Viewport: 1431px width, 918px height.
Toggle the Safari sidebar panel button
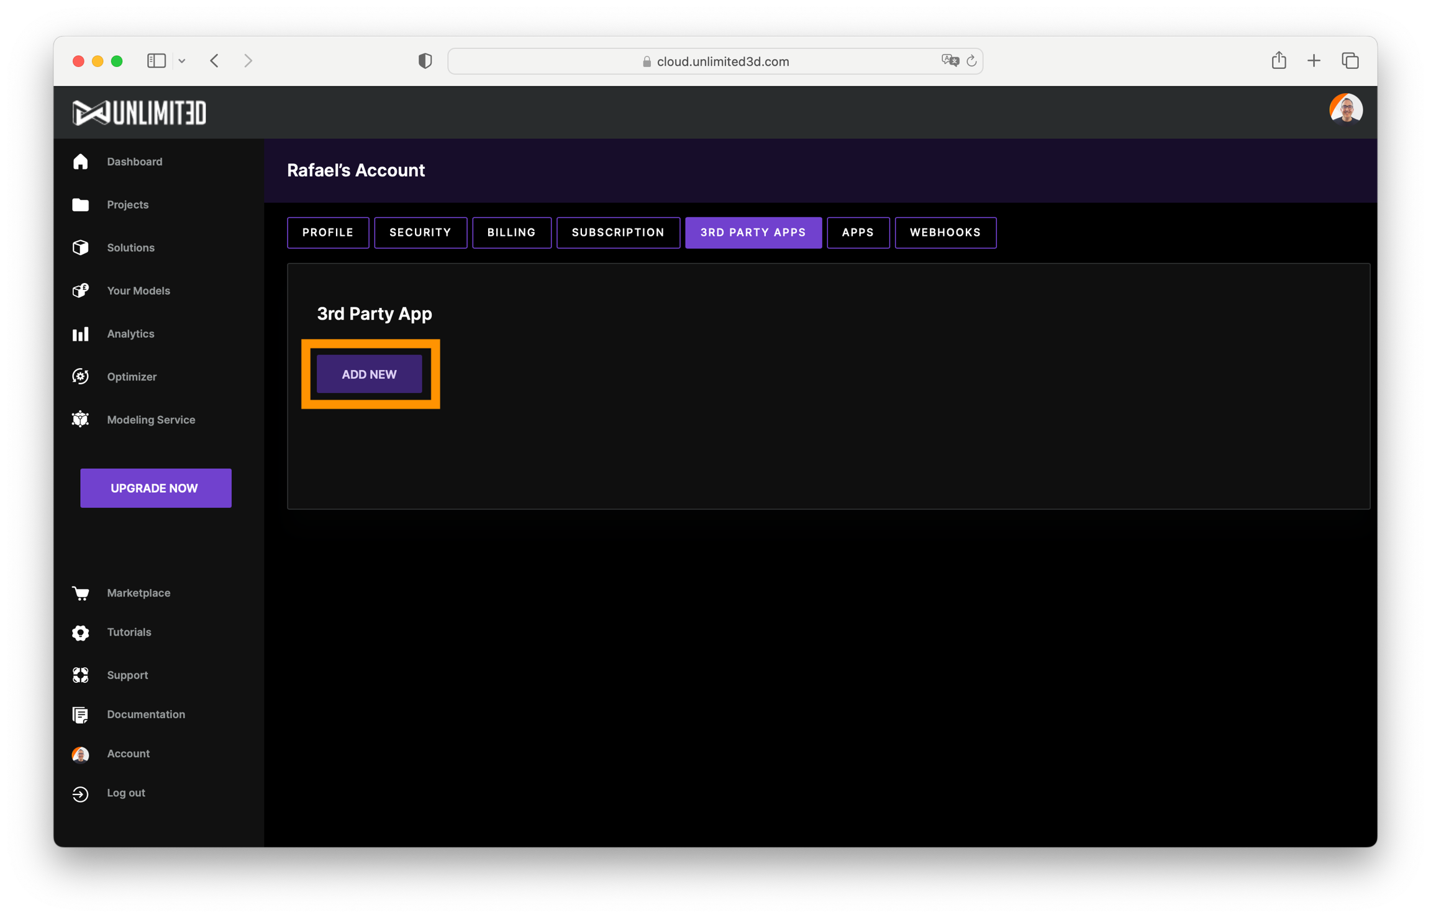[156, 61]
